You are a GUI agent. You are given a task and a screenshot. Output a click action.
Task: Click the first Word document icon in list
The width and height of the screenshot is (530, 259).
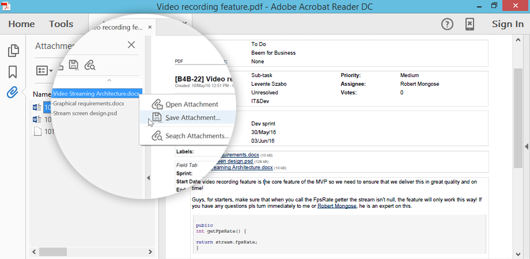(x=37, y=108)
